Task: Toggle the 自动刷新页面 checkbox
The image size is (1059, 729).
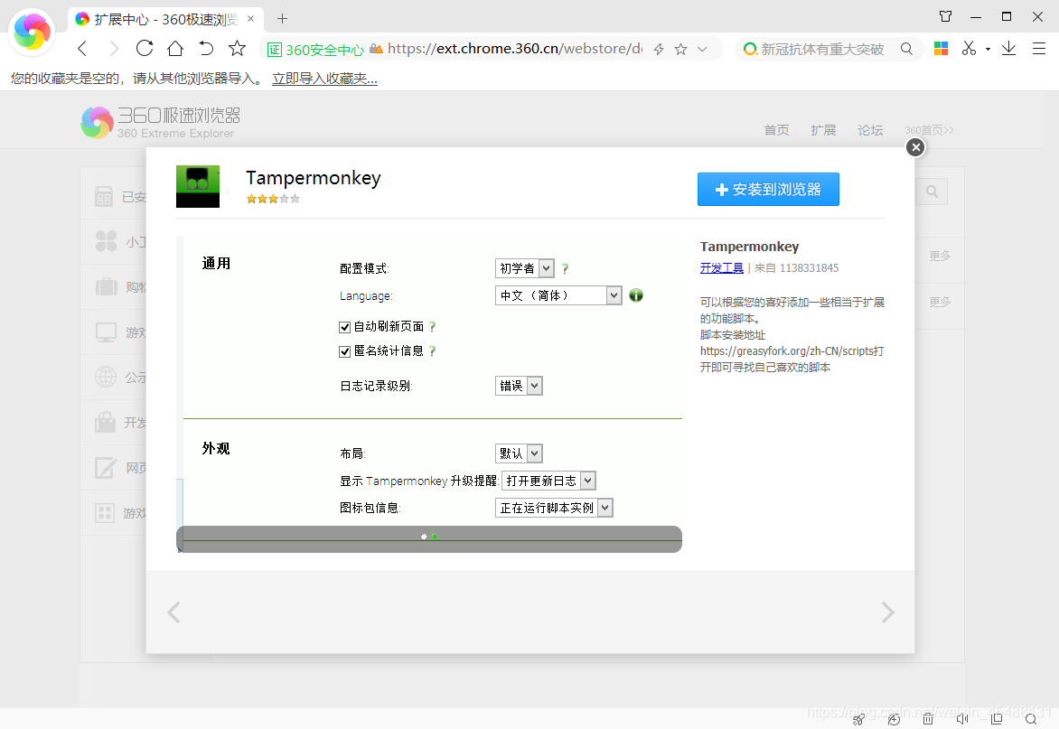Action: coord(344,327)
